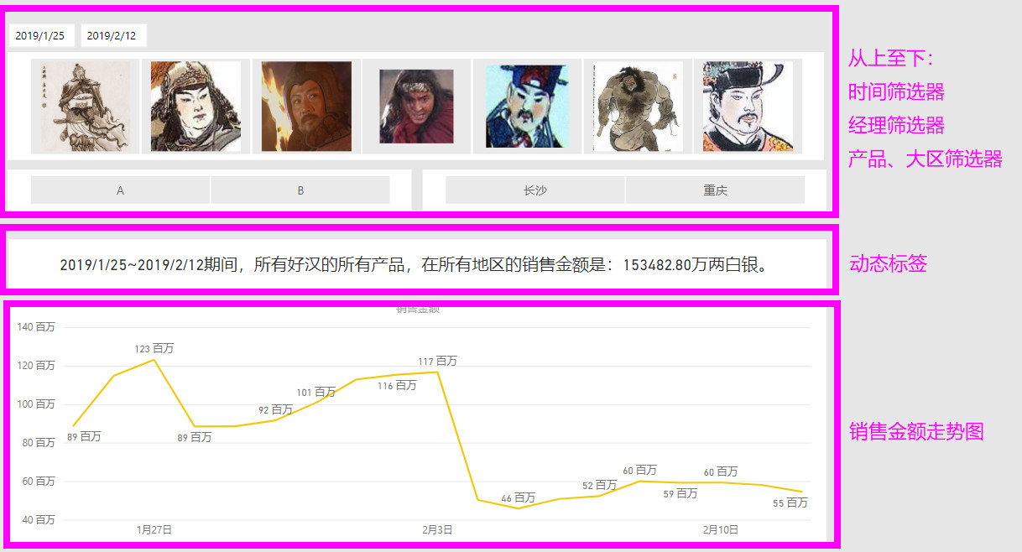Image resolution: width=1022 pixels, height=552 pixels.
Task: Select the first manager portrait with ink drawing
Action: point(85,107)
